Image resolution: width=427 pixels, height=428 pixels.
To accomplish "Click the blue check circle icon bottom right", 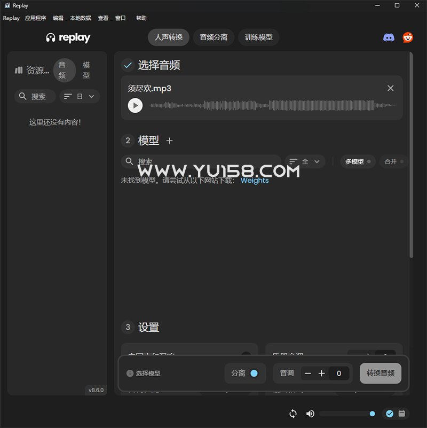I will pyautogui.click(x=390, y=414).
